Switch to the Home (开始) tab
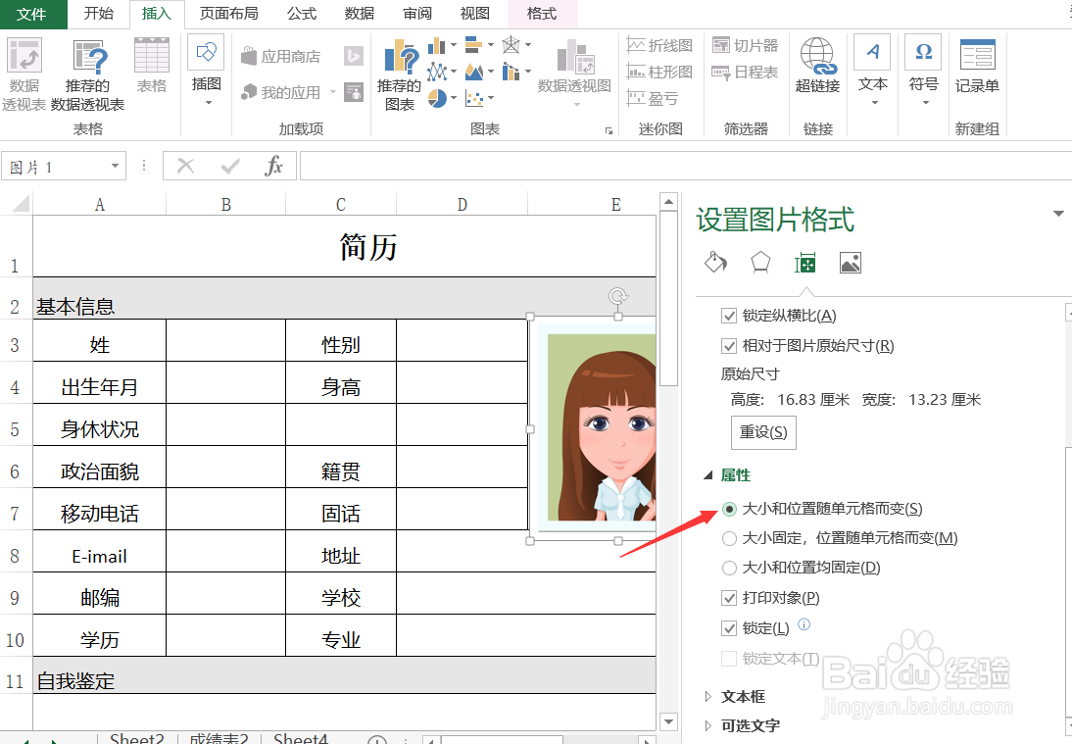Image resolution: width=1072 pixels, height=744 pixels. (98, 14)
